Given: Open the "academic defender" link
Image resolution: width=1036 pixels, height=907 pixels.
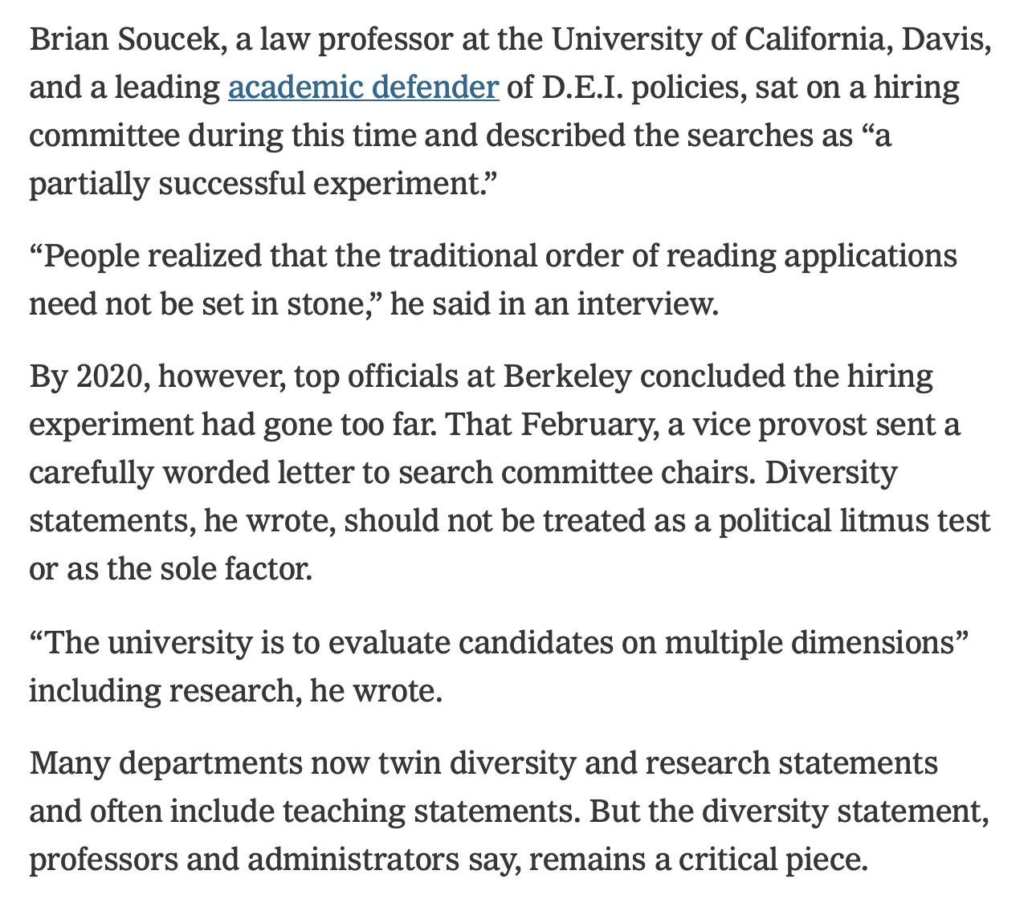Looking at the screenshot, I should pos(363,87).
